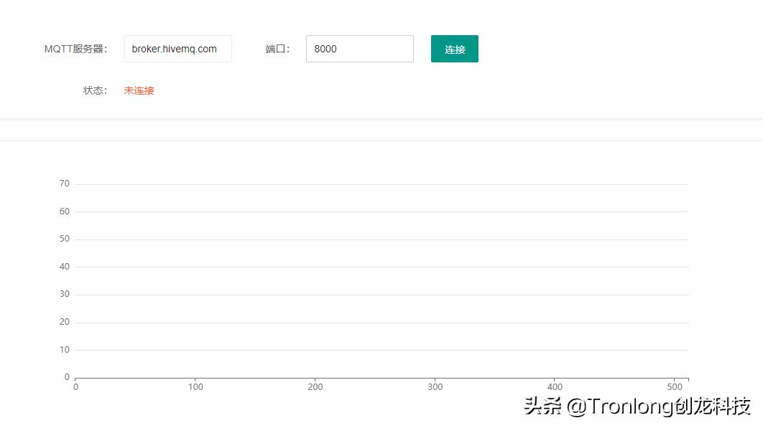This screenshot has height=428, width=763.
Task: Select the port value 8000
Action: (x=324, y=49)
